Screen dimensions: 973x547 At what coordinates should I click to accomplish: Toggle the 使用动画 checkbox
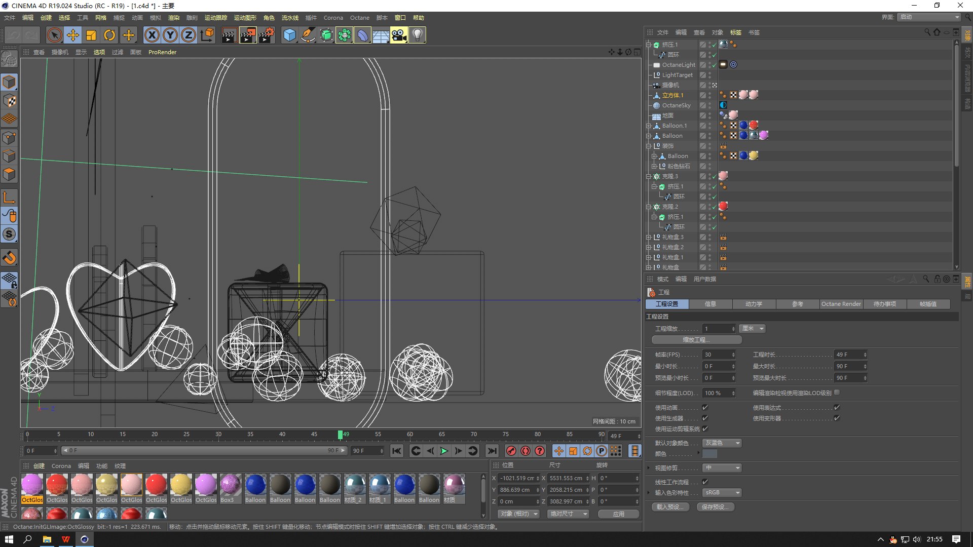705,407
